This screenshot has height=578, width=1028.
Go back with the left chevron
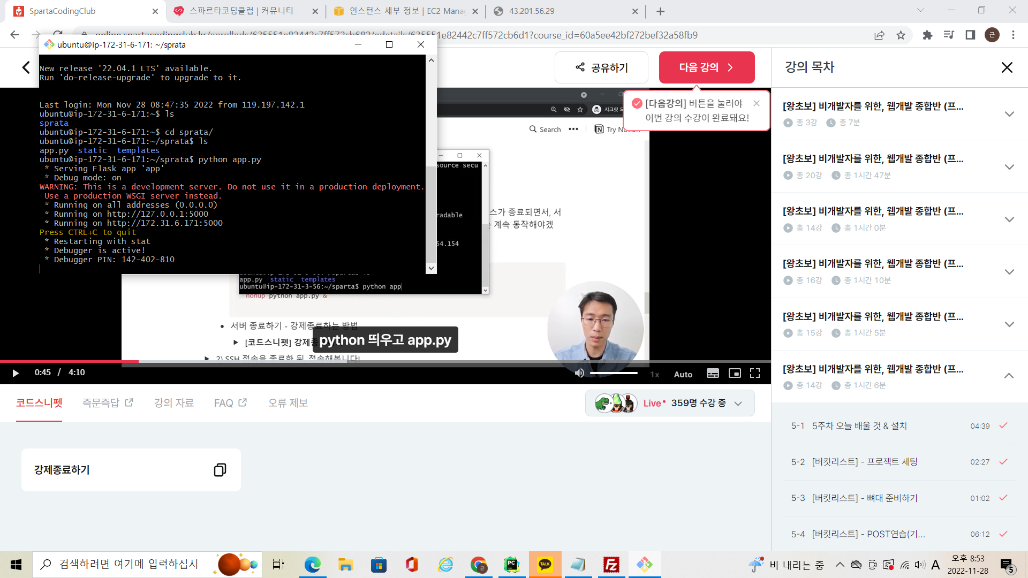(26, 67)
